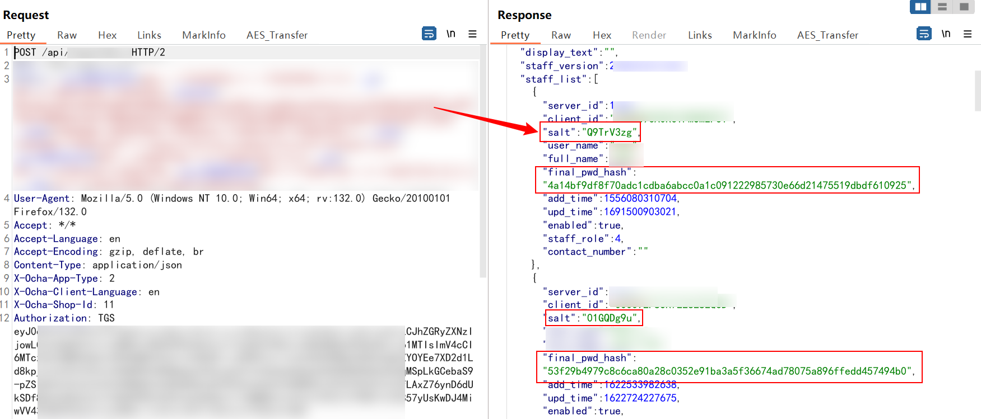This screenshot has height=419, width=981.
Task: Switch Response view to Render tab
Action: coord(649,35)
